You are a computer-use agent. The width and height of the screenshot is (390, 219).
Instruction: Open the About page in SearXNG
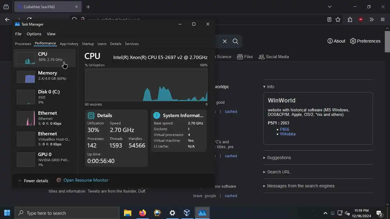[336, 41]
